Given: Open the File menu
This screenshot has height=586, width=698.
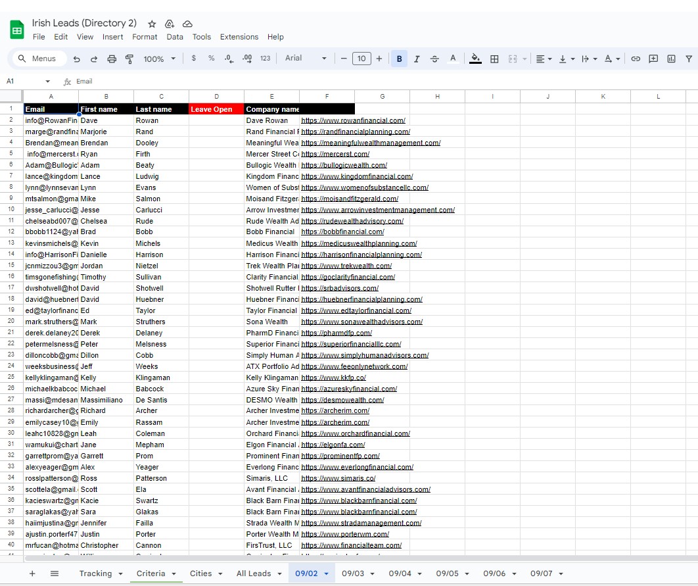Looking at the screenshot, I should pos(39,37).
